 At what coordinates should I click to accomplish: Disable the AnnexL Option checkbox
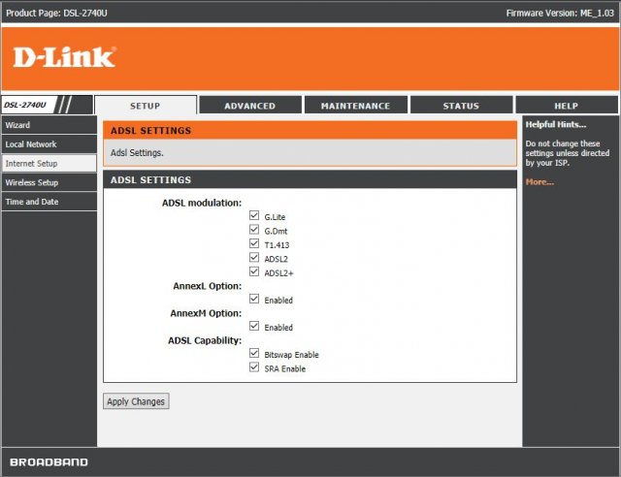point(254,300)
